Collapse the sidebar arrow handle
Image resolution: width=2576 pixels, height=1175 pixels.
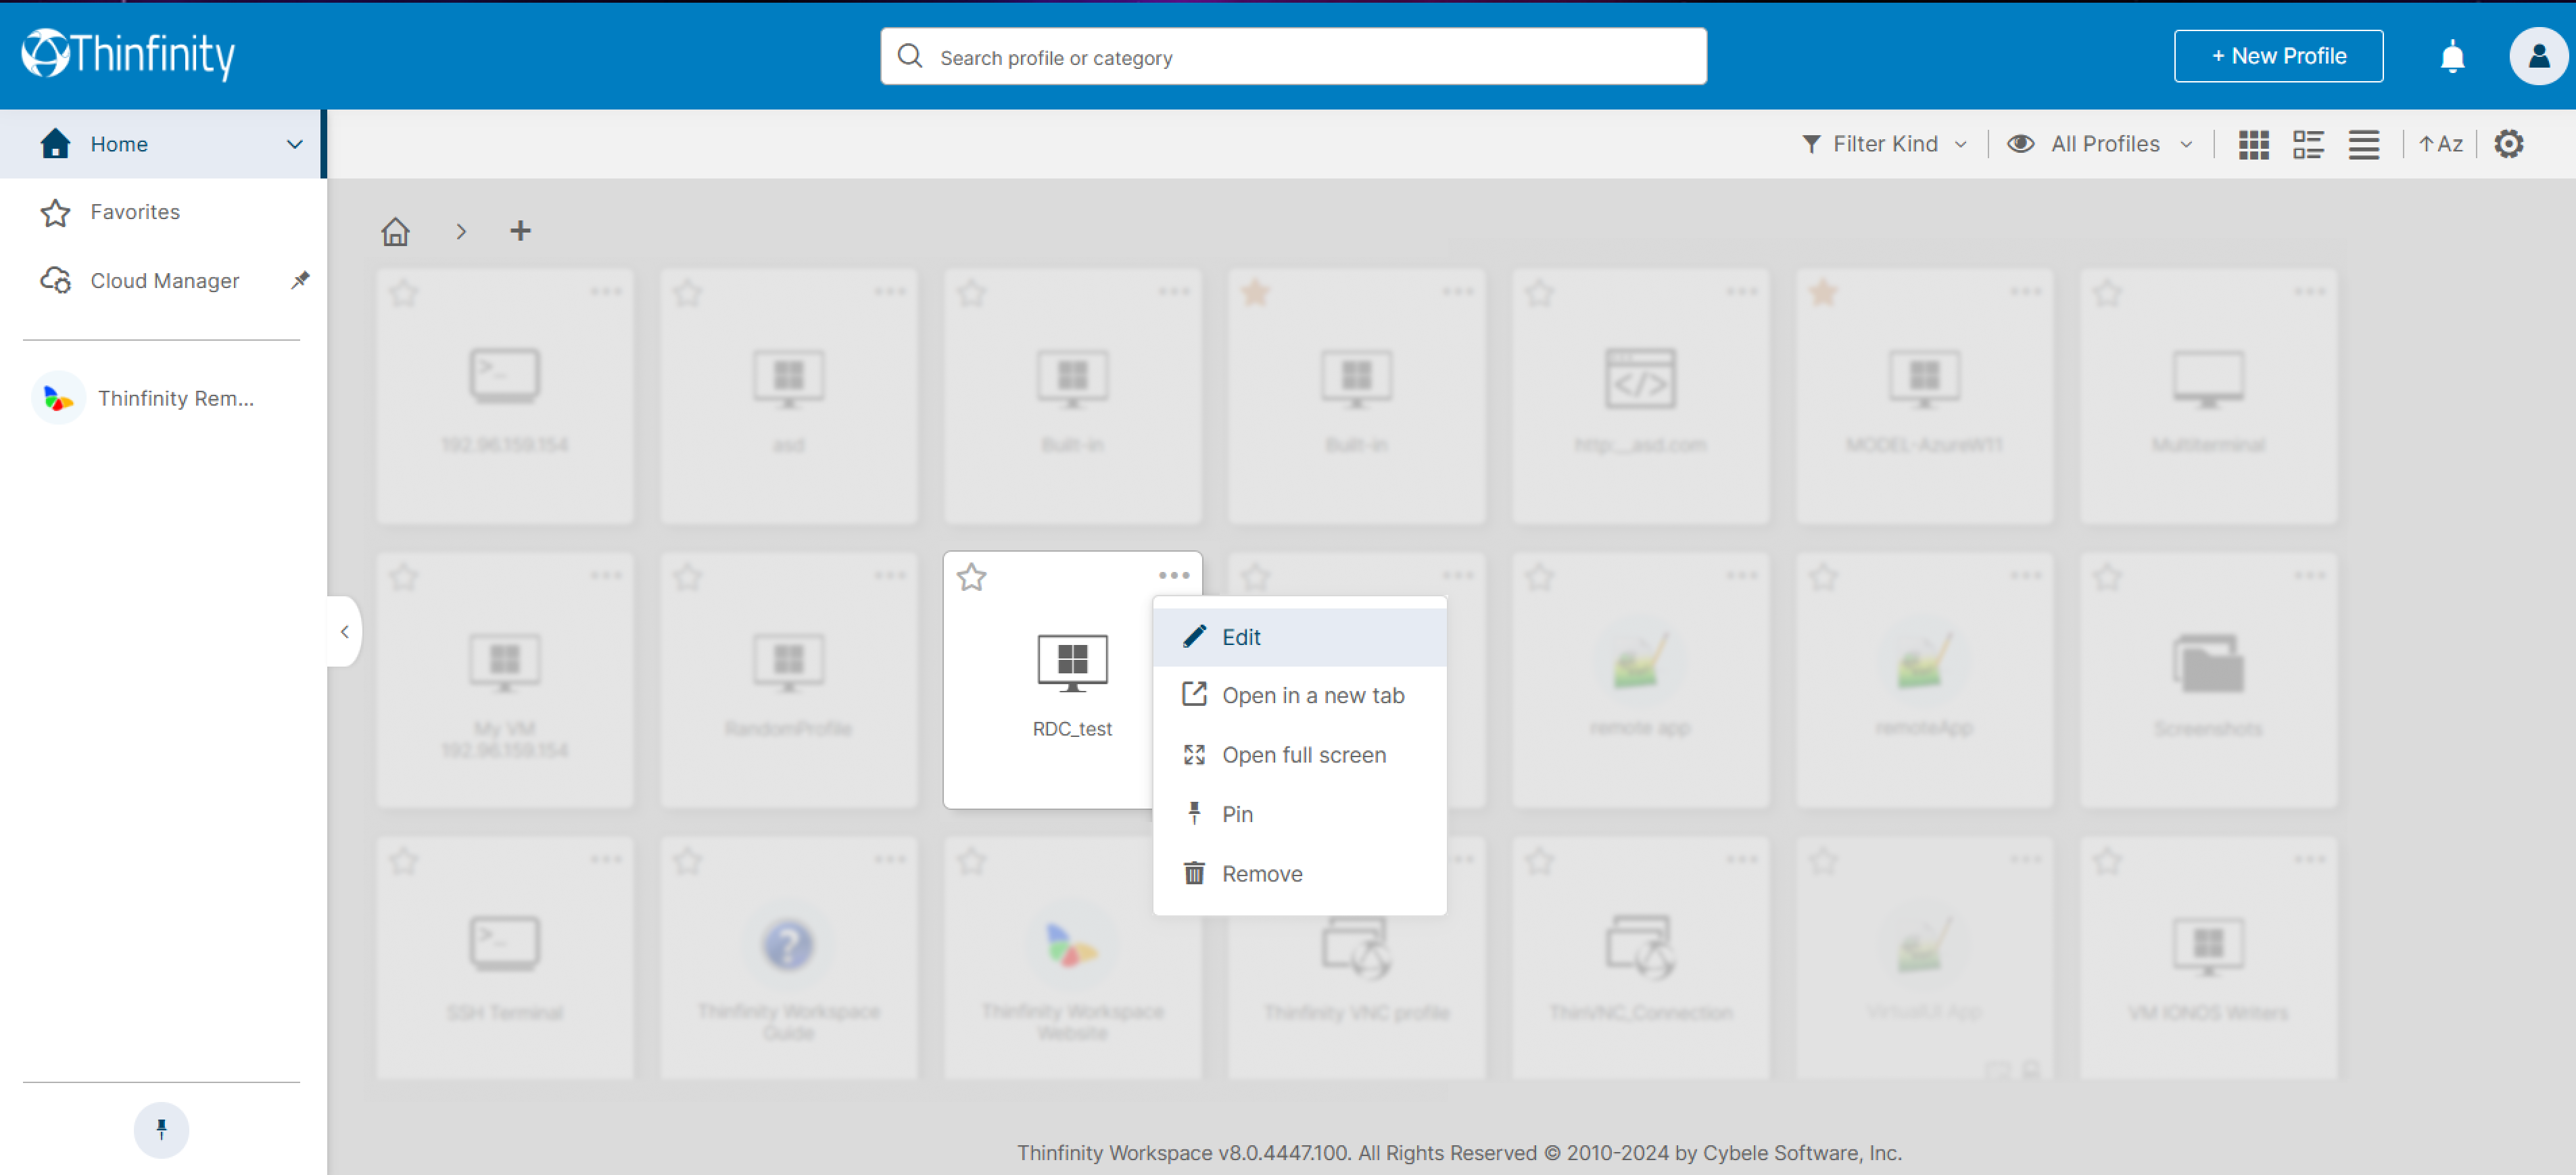coord(344,632)
